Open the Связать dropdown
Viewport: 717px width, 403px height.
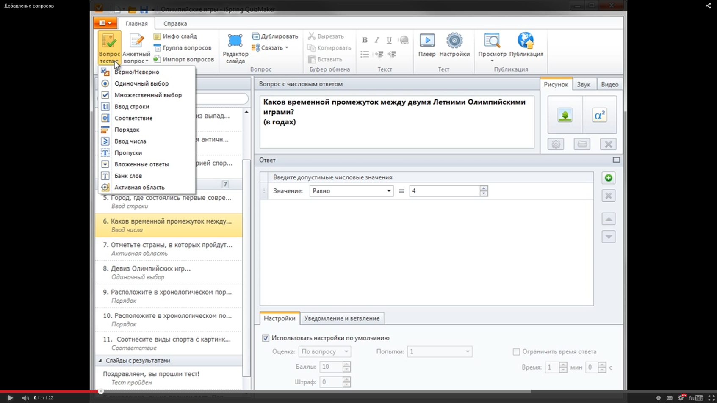point(271,48)
